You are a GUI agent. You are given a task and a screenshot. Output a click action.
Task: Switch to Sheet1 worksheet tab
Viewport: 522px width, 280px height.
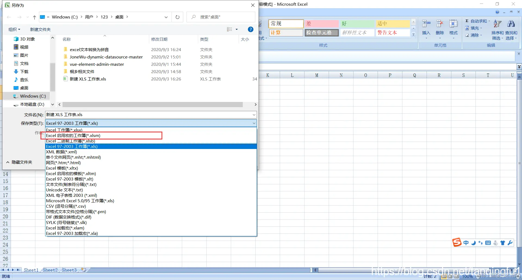click(x=31, y=270)
